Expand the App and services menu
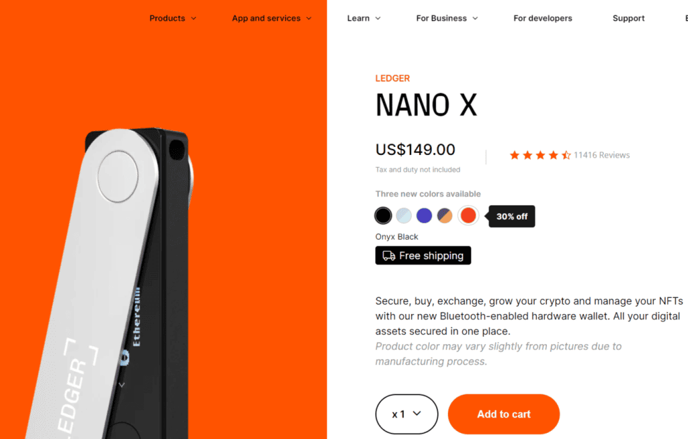The image size is (688, 439). pos(271,18)
